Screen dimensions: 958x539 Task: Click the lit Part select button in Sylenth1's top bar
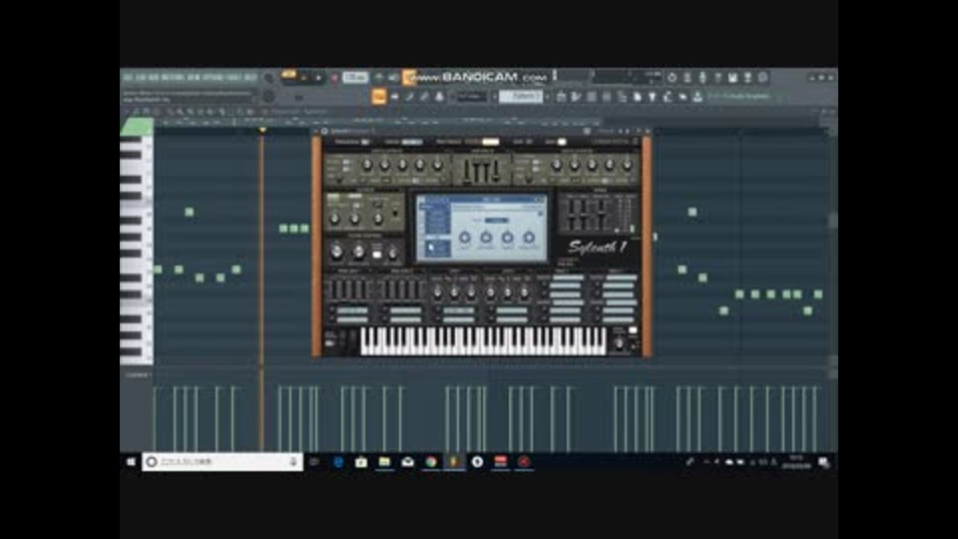click(x=490, y=142)
